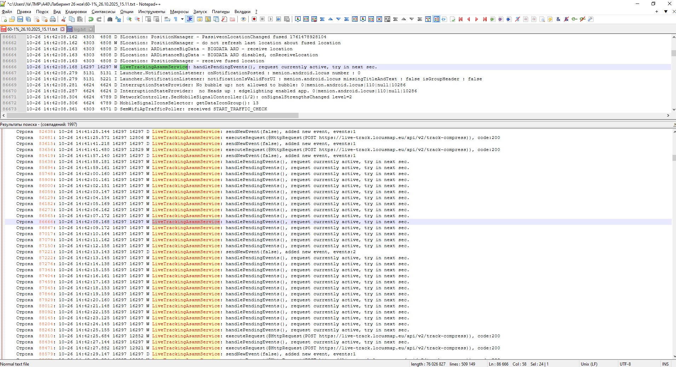Click the Redo arrow icon
The image size is (676, 367).
click(99, 19)
